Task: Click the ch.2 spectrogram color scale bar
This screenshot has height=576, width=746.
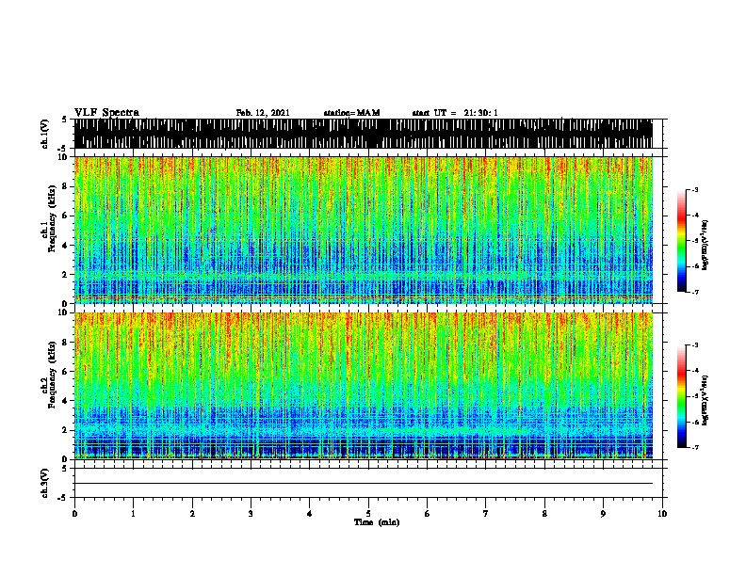Action: (682, 396)
